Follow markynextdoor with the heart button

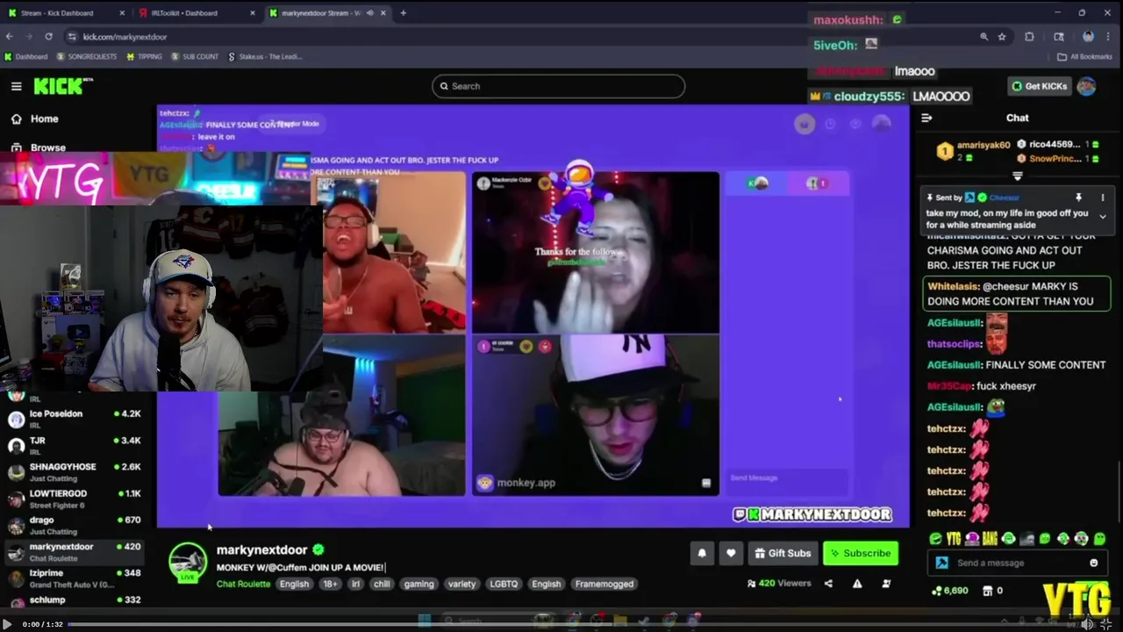(731, 553)
